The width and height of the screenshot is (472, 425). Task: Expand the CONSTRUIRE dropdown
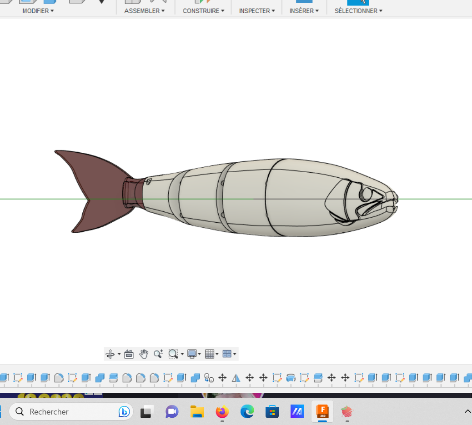[203, 10]
